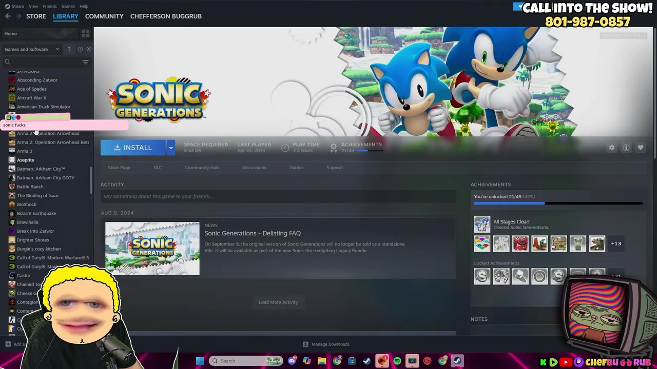Open install options dropdown arrow
Screen dimensions: 657x369
[x=170, y=148]
